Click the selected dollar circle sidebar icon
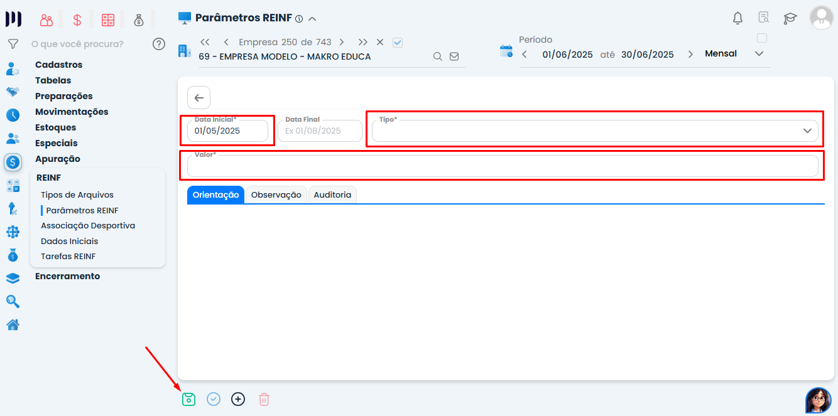Image resolution: width=838 pixels, height=416 pixels. (x=13, y=163)
